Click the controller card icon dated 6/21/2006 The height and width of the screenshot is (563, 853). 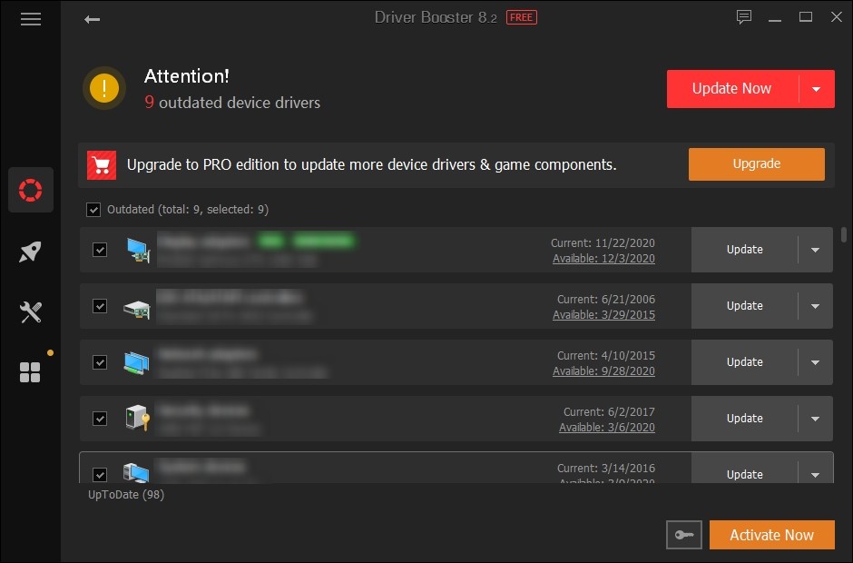coord(136,309)
